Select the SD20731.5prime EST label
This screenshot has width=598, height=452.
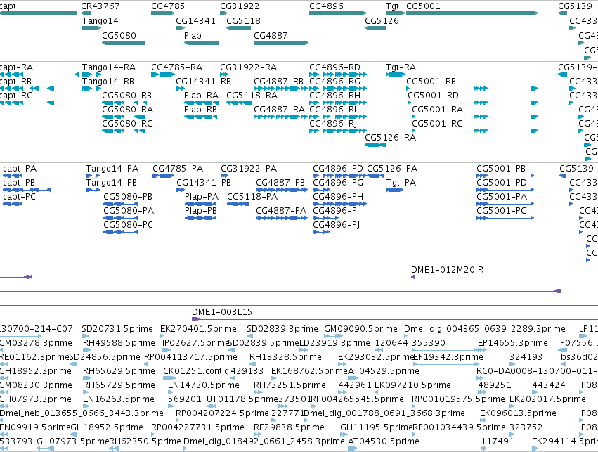point(117,329)
